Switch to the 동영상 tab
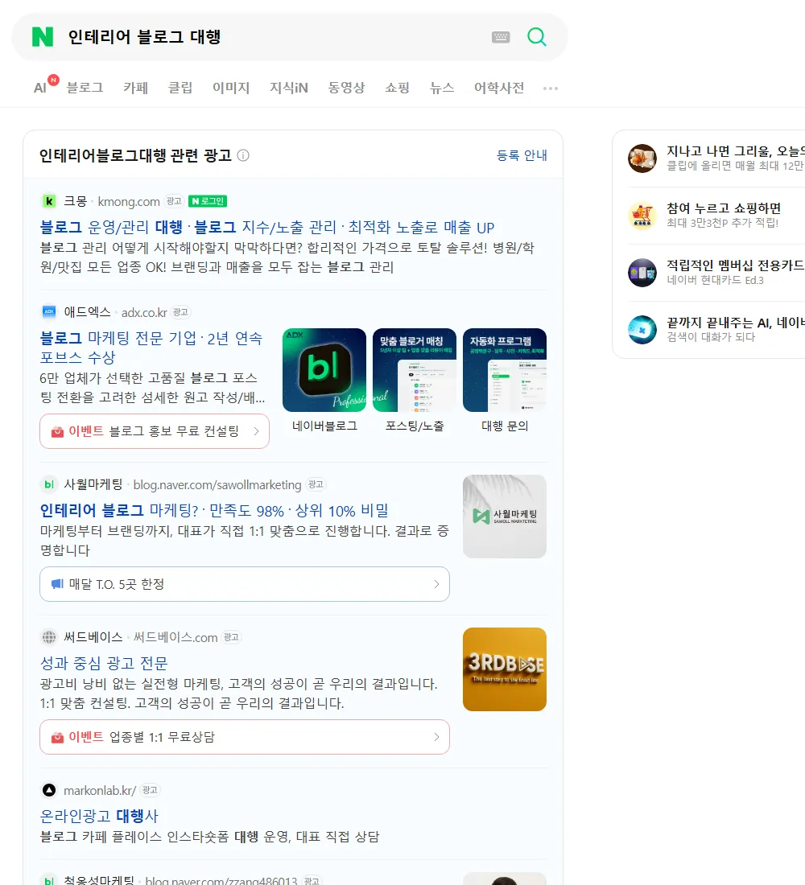The height and width of the screenshot is (885, 805). (x=346, y=88)
